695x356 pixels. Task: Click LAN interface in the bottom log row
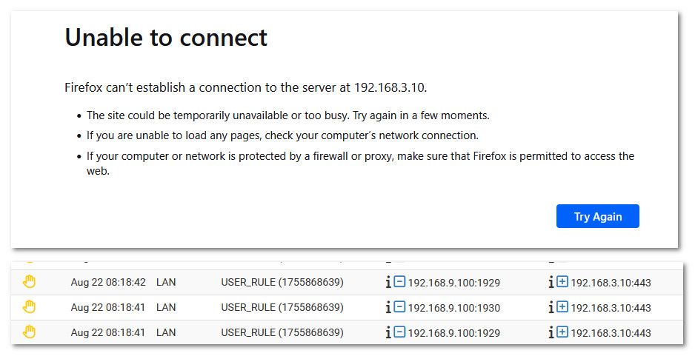pyautogui.click(x=166, y=332)
